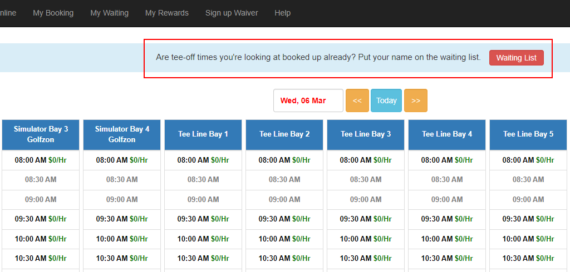Viewport: 570px width, 272px height.
Task: Open My Booking in navigation bar
Action: click(53, 13)
